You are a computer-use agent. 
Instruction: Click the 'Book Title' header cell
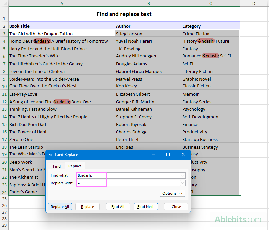62,26
